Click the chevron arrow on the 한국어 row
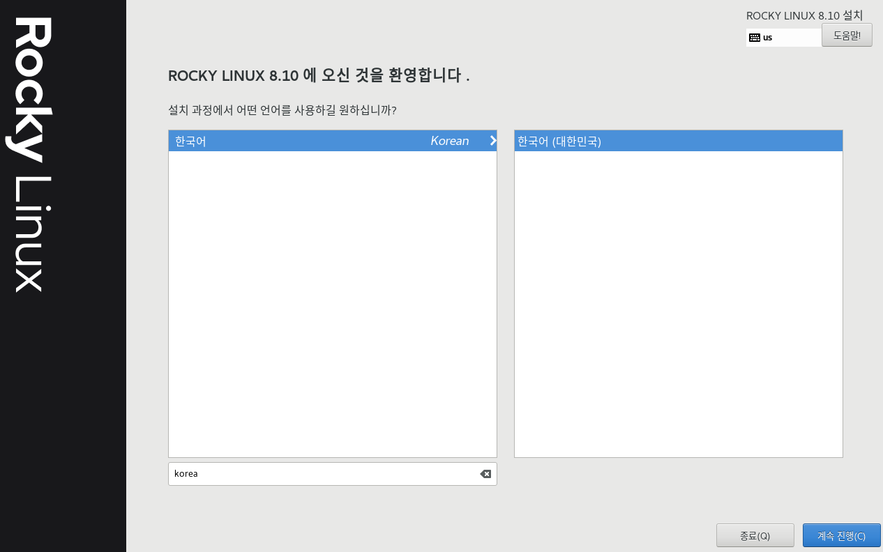The height and width of the screenshot is (552, 883). pyautogui.click(x=492, y=141)
